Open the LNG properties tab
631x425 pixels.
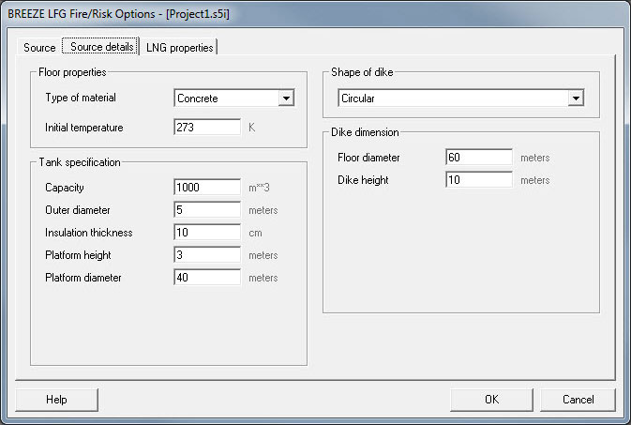180,47
